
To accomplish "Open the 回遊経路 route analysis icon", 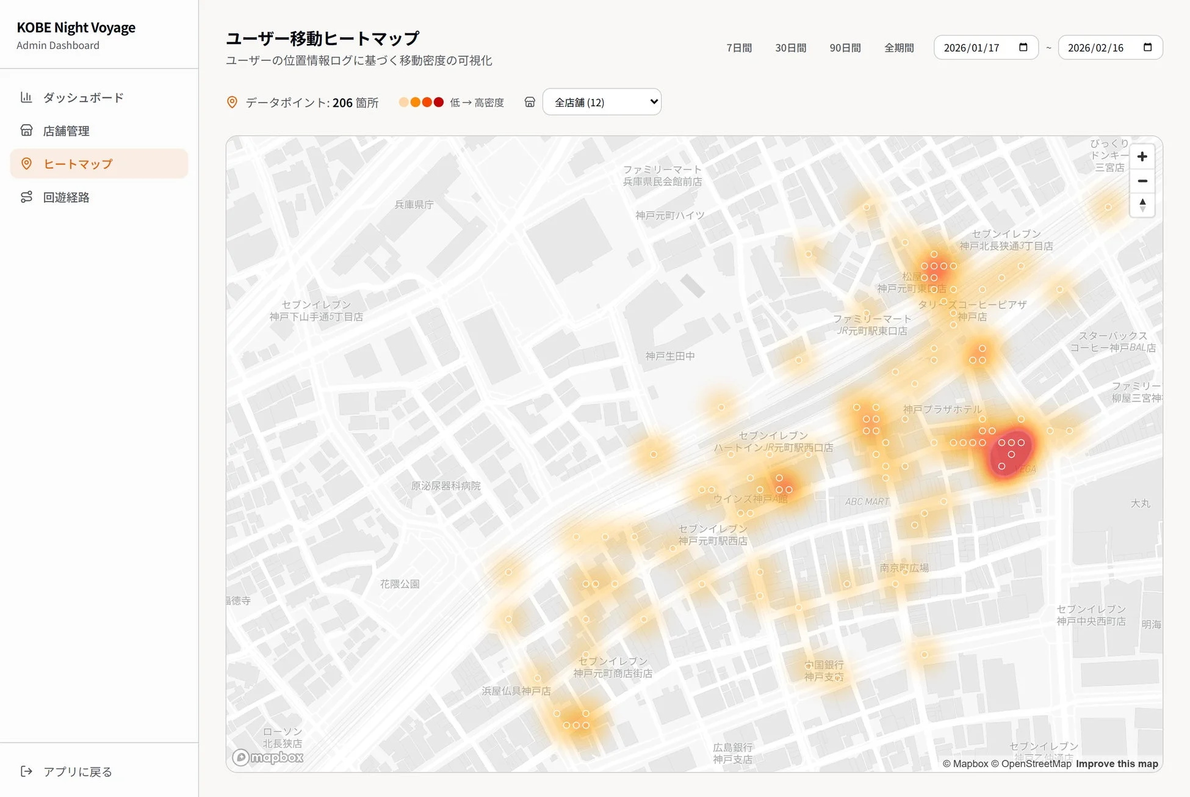I will pos(27,197).
